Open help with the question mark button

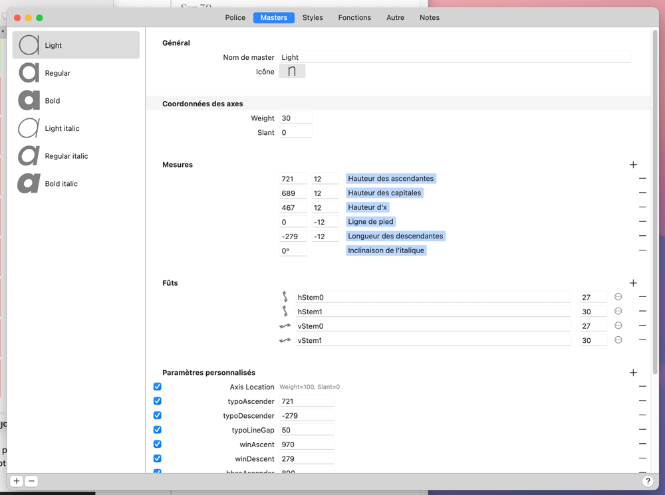pos(648,481)
